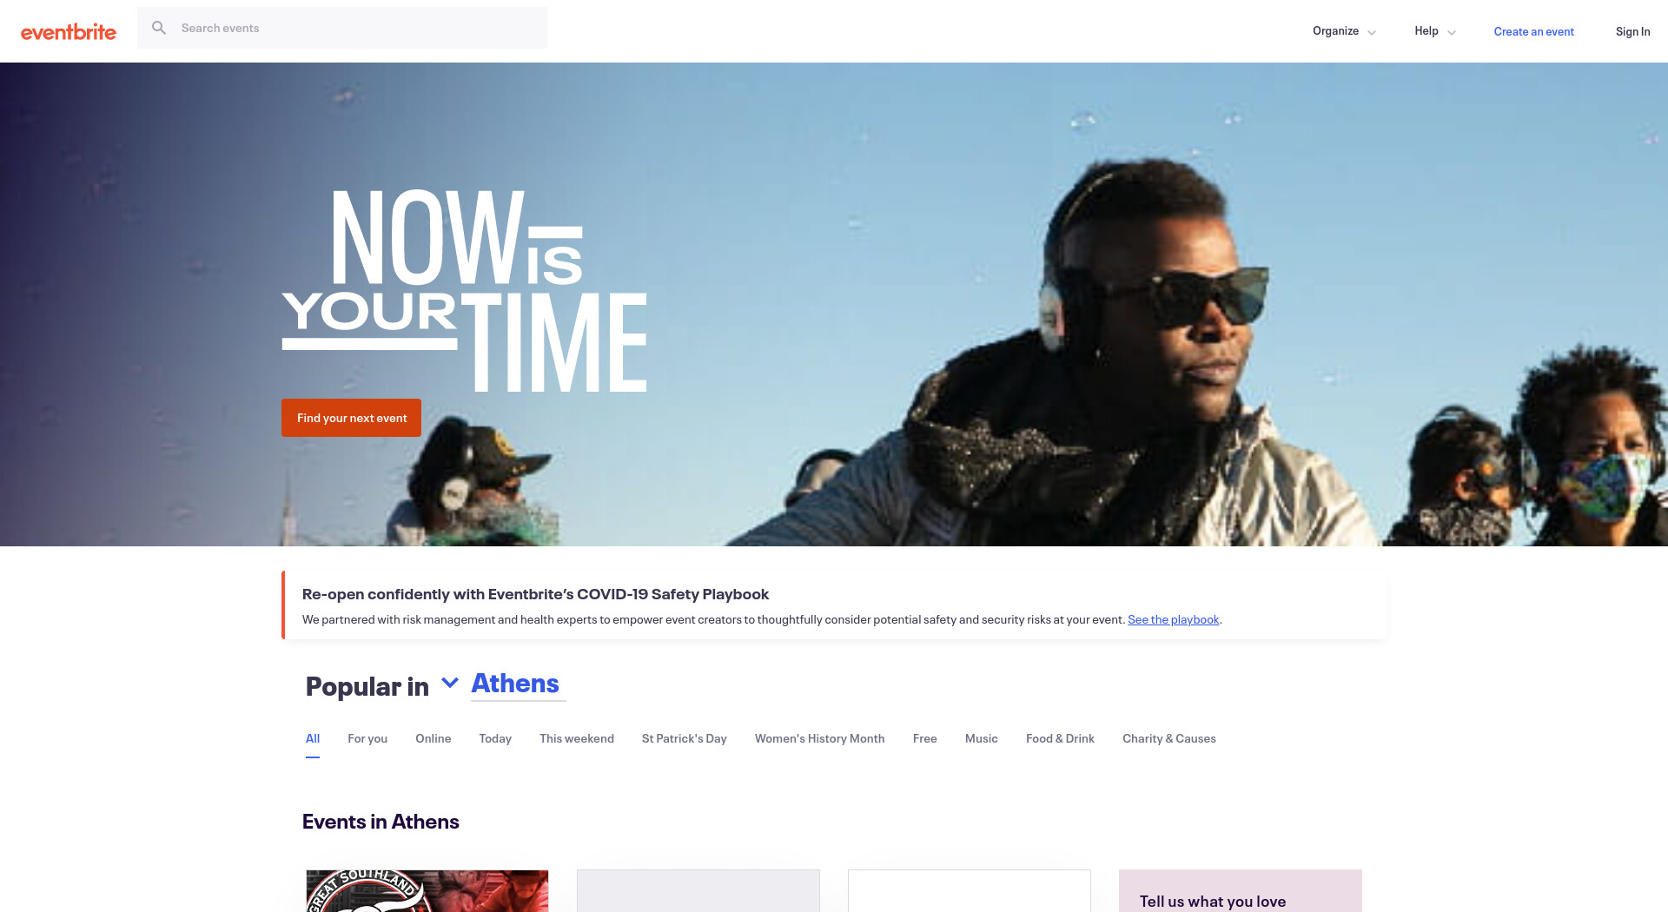Viewport: 1668px width, 912px height.
Task: Click Find your next event button
Action: pos(351,418)
